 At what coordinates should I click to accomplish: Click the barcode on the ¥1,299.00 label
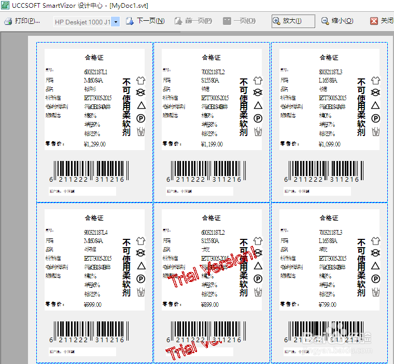(89, 172)
